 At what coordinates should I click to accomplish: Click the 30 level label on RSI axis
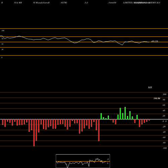tap(2, 49)
